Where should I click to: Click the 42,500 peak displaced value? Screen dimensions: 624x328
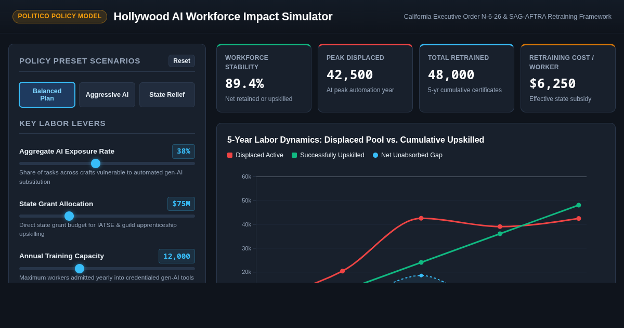[349, 75]
